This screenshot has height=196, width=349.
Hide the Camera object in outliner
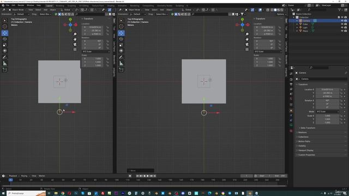pyautogui.click(x=342, y=21)
